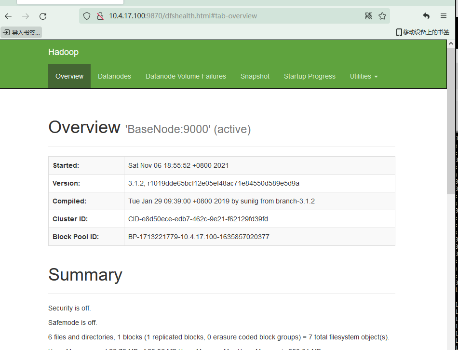Open the Datanode Volume Failures tab
Image resolution: width=458 pixels, height=350 pixels.
(186, 76)
